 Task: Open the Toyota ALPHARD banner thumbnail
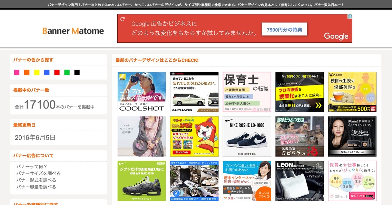coord(194,92)
